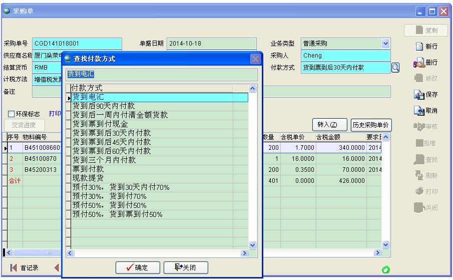Choose 票到付款 payment method

coord(88,169)
